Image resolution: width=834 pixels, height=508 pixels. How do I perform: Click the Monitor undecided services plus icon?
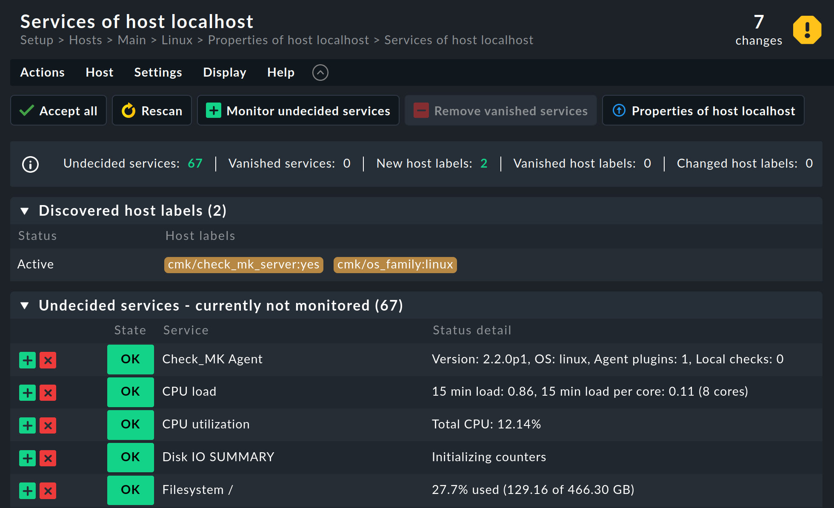pos(213,111)
